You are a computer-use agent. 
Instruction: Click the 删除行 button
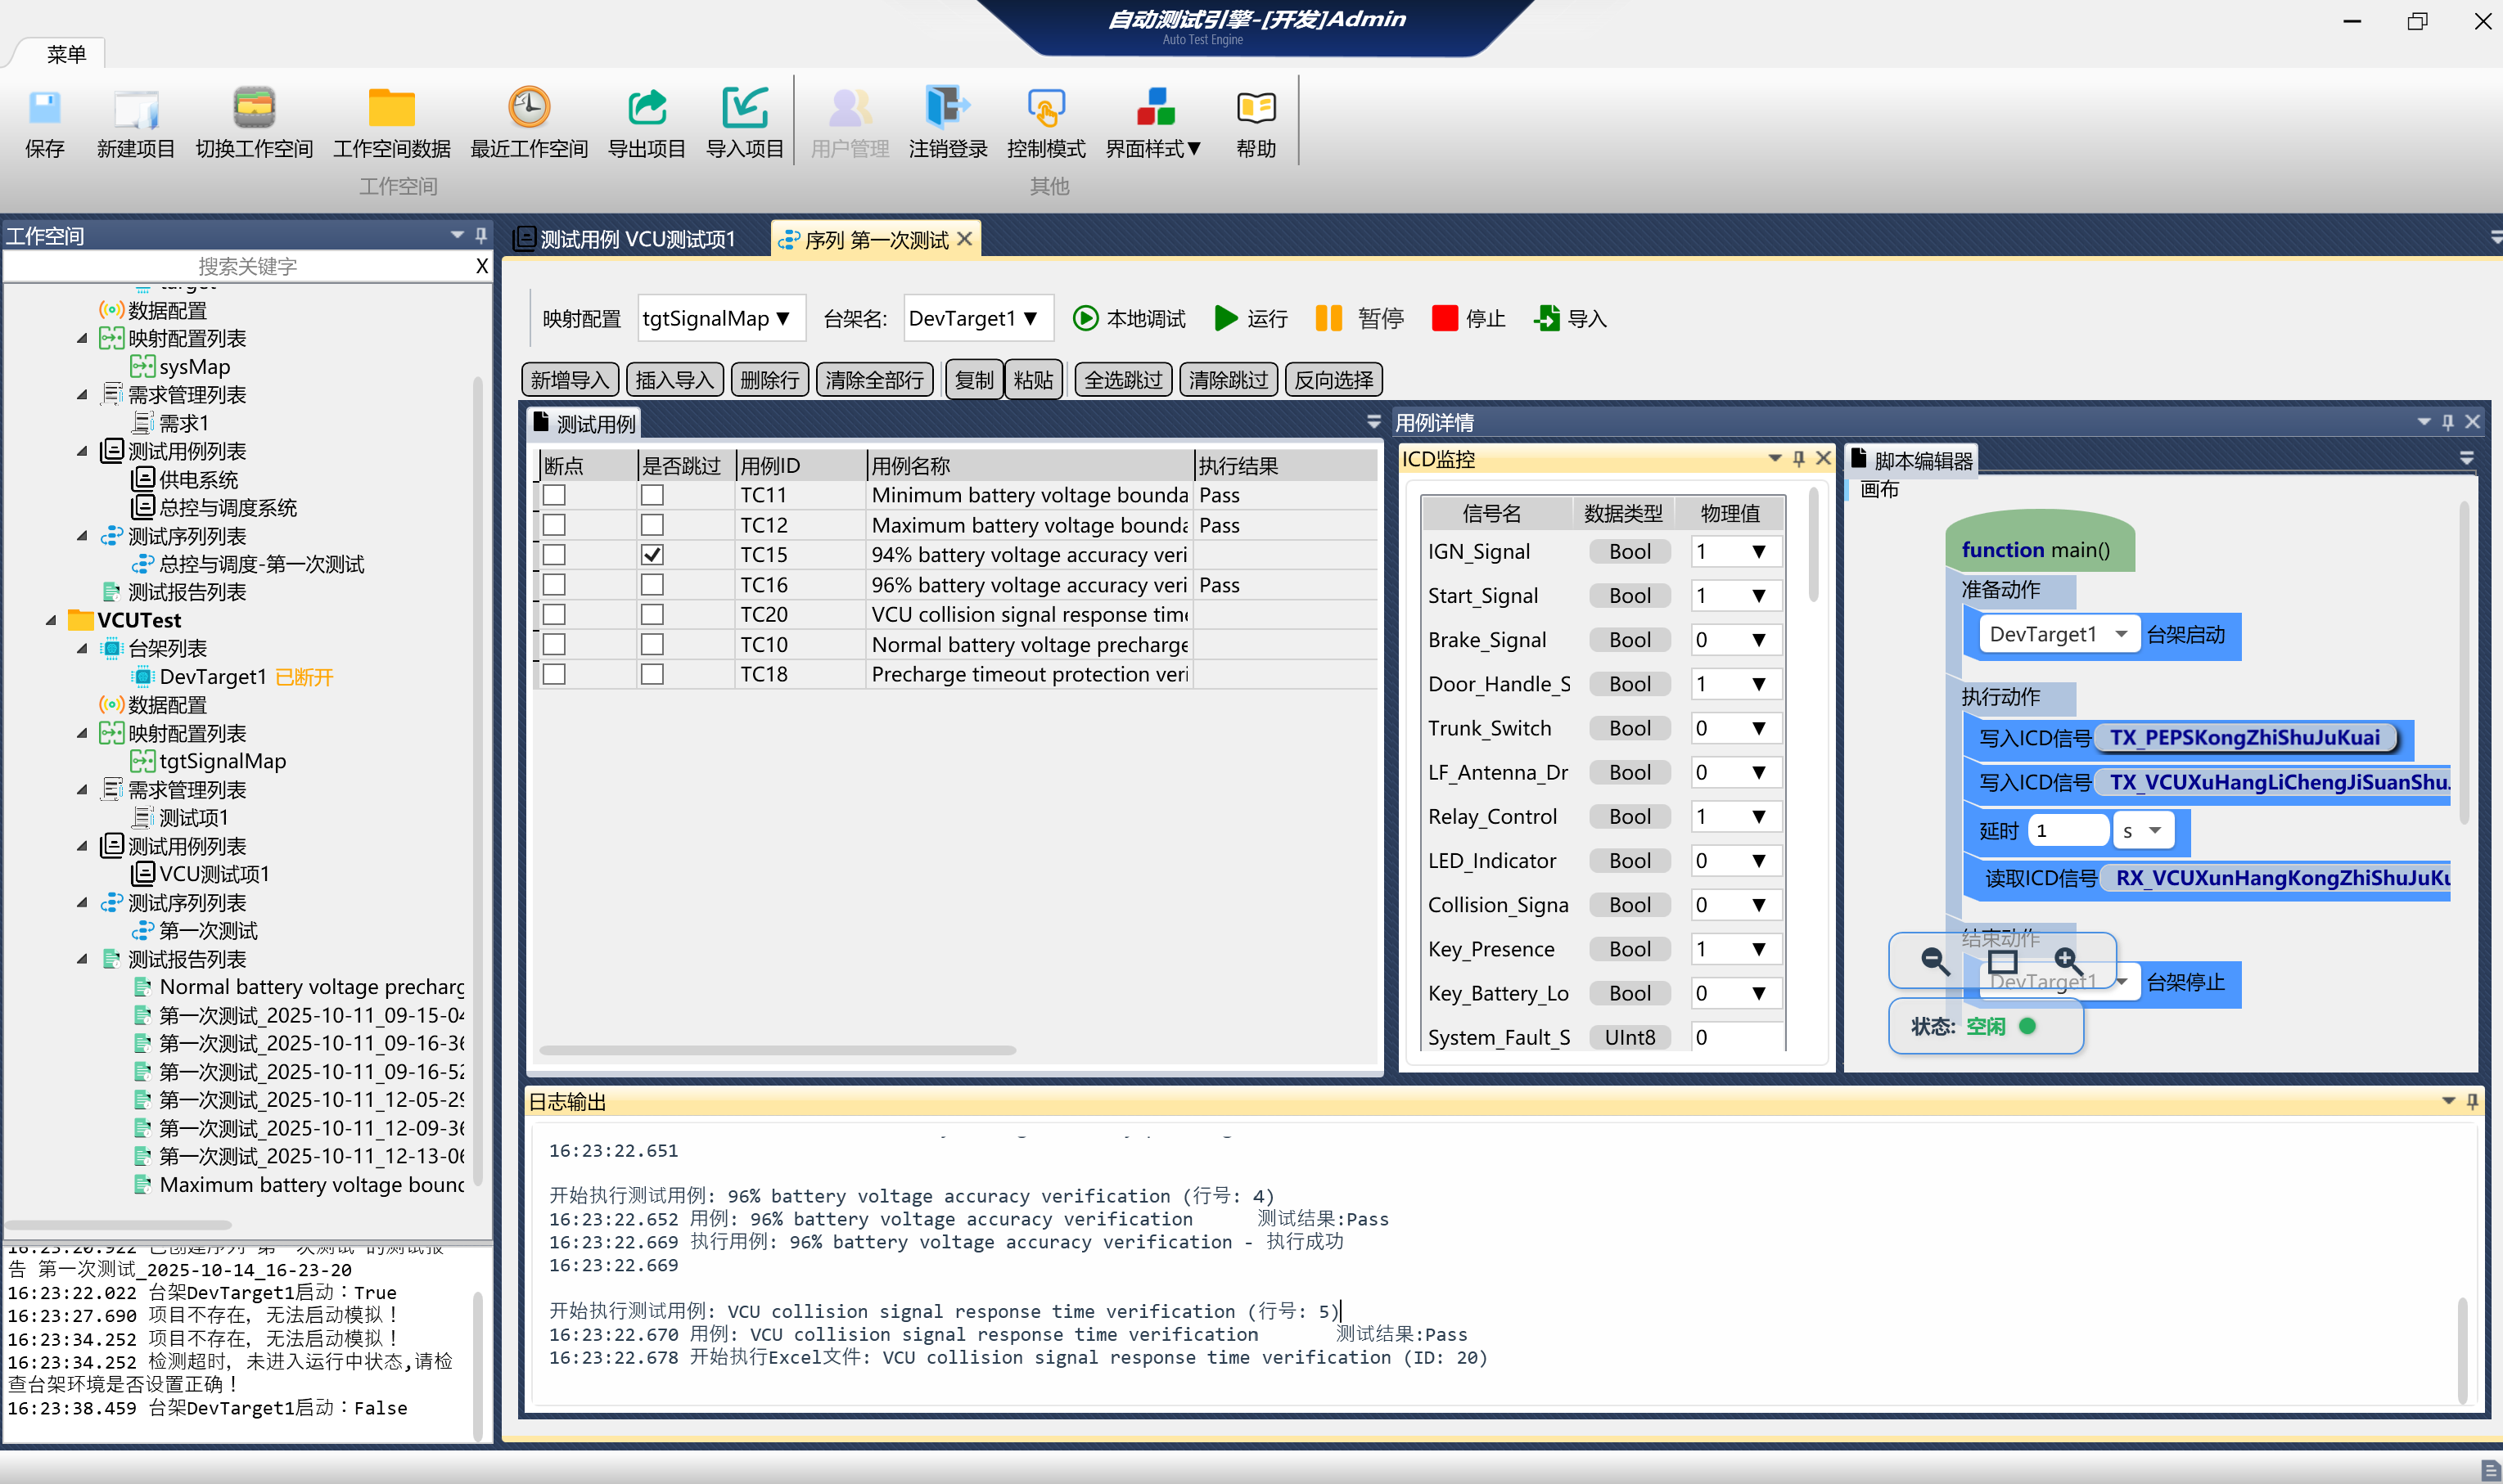pos(769,380)
